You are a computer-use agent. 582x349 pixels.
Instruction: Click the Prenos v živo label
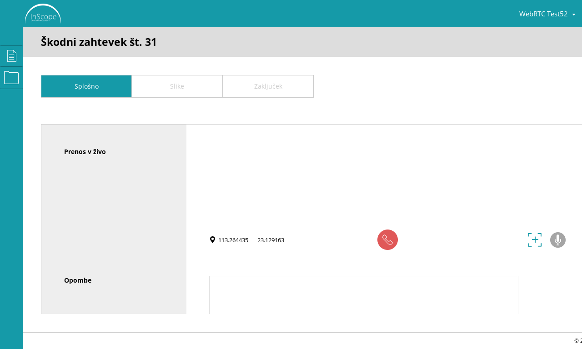pyautogui.click(x=85, y=152)
